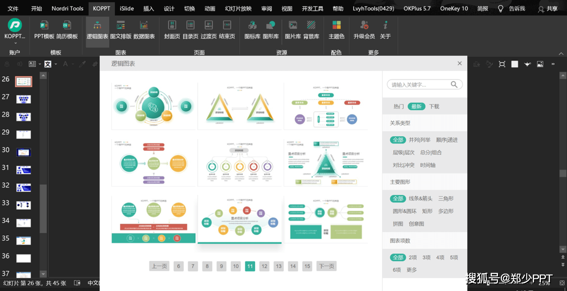
Task: Switch to the iSlide tab
Action: click(127, 9)
